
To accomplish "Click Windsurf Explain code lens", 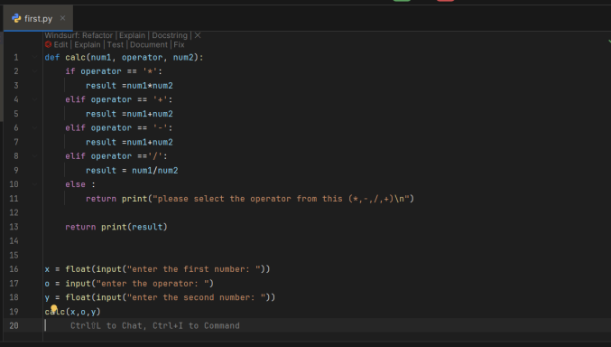I will (132, 35).
